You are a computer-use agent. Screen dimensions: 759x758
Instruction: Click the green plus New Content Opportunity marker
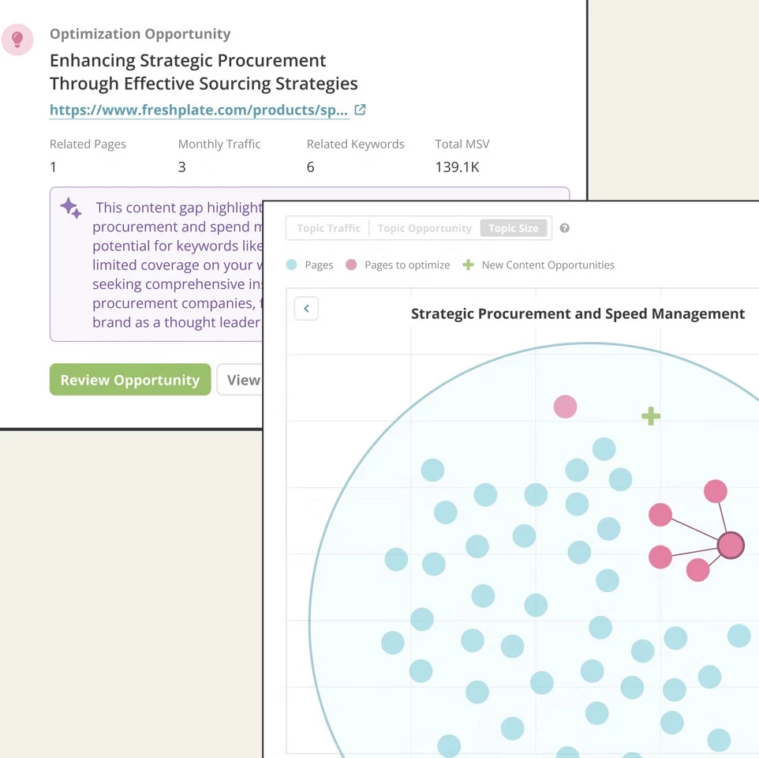[x=651, y=416]
